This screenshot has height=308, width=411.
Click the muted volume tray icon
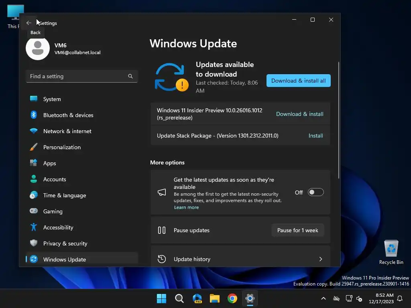point(359,298)
